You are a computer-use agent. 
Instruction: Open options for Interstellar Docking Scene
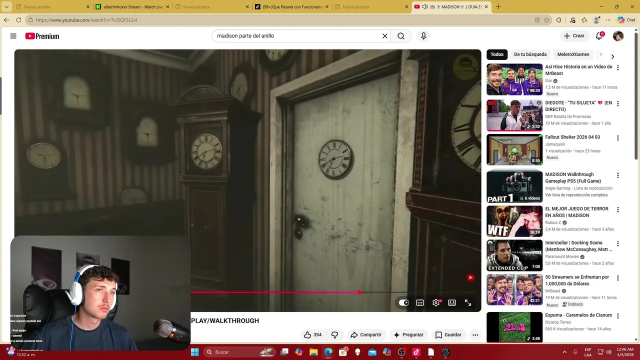coord(618,243)
